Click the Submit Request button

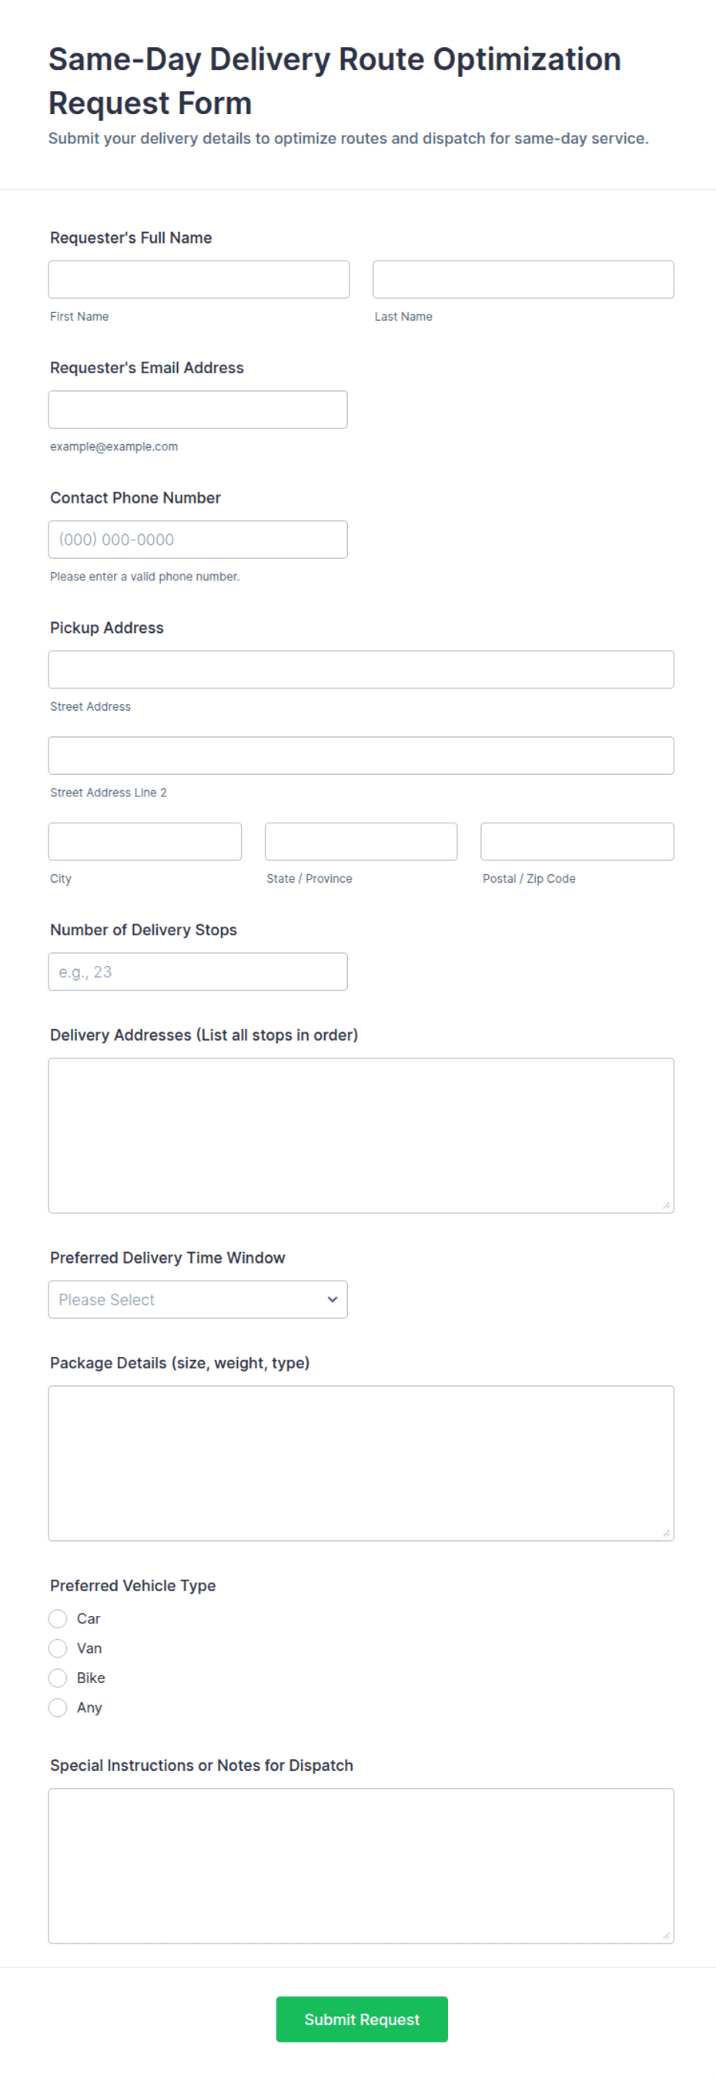pyautogui.click(x=362, y=2018)
